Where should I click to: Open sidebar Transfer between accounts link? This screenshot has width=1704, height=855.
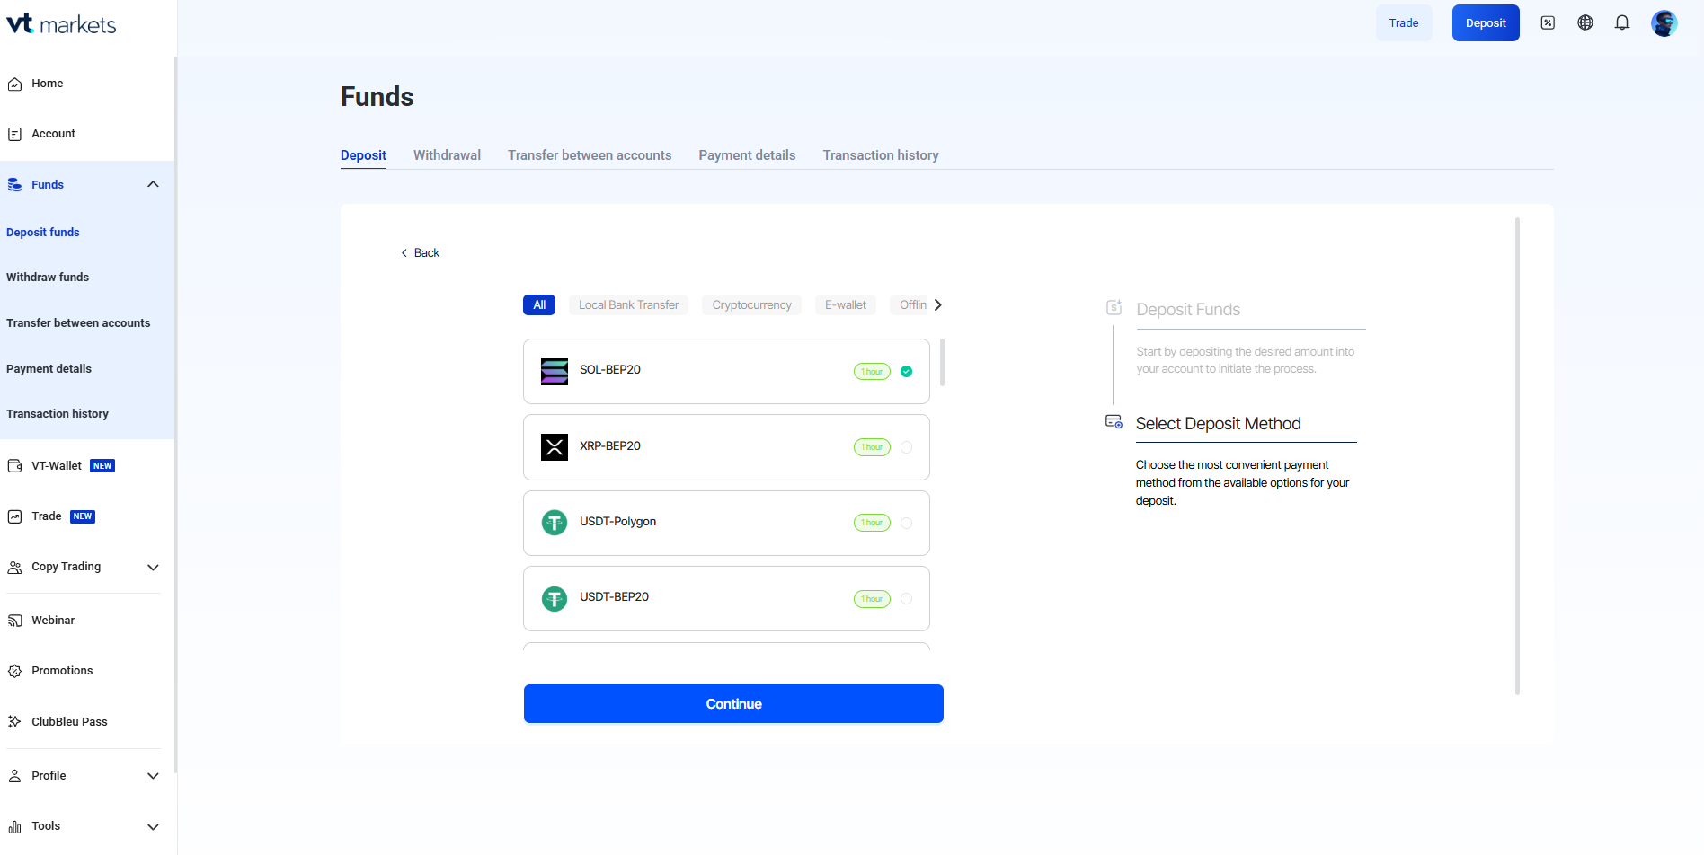tap(78, 323)
